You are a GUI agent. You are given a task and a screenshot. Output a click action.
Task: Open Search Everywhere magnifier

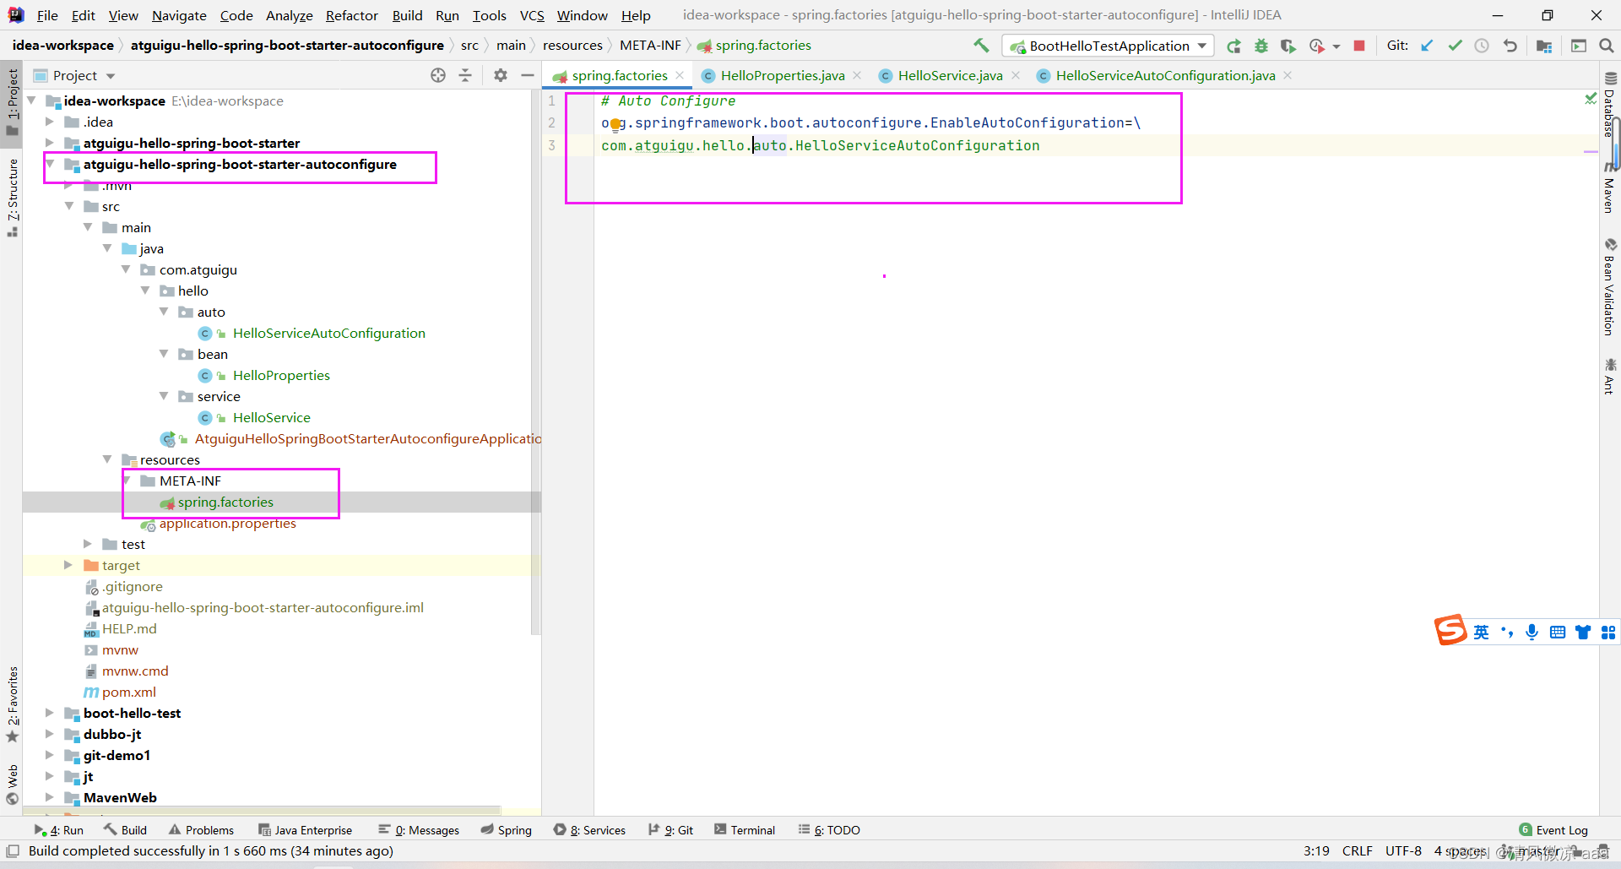click(x=1606, y=46)
